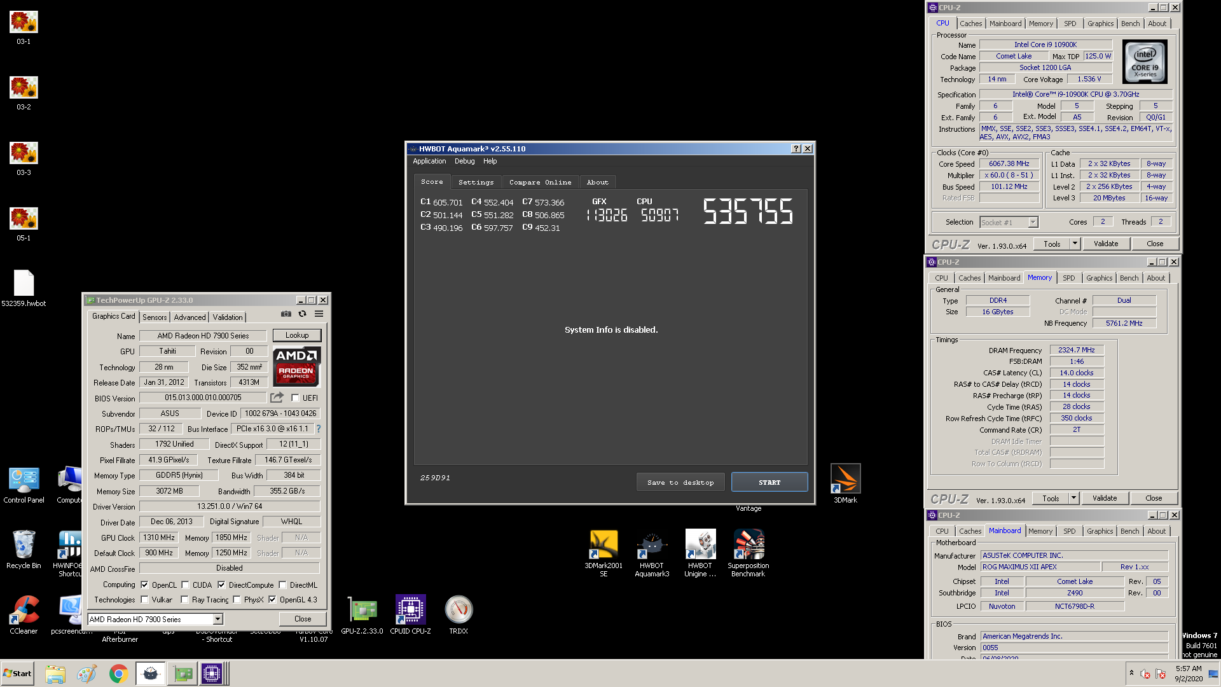Screen dimensions: 1221x687
Task: Open GPU-Z.2.33.0 desktop icon
Action: pos(362,614)
